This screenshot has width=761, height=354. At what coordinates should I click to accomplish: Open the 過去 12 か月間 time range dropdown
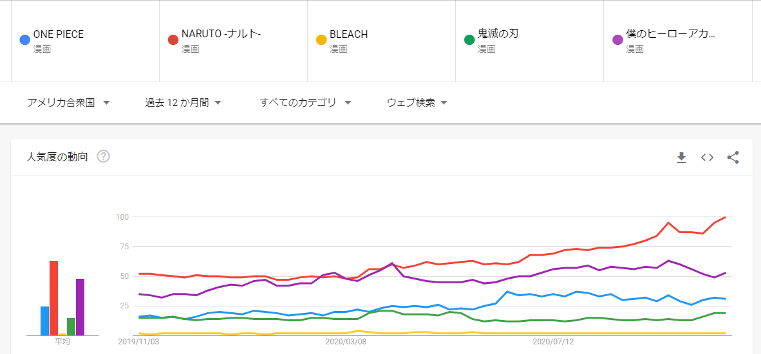(x=183, y=103)
